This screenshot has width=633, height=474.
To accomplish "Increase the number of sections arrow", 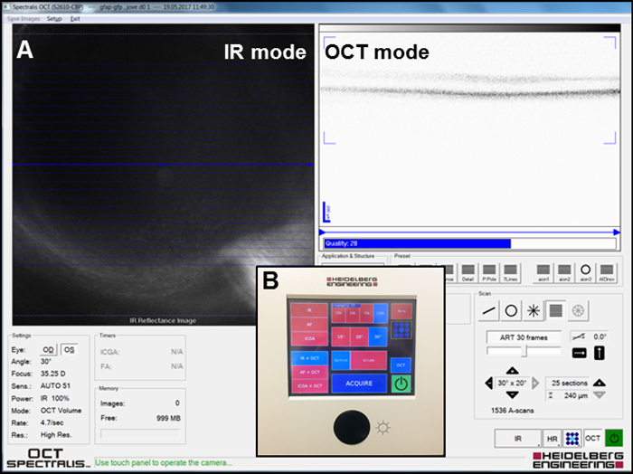I will pos(600,382).
